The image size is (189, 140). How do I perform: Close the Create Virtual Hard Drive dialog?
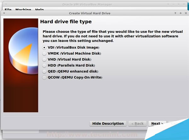186,13
